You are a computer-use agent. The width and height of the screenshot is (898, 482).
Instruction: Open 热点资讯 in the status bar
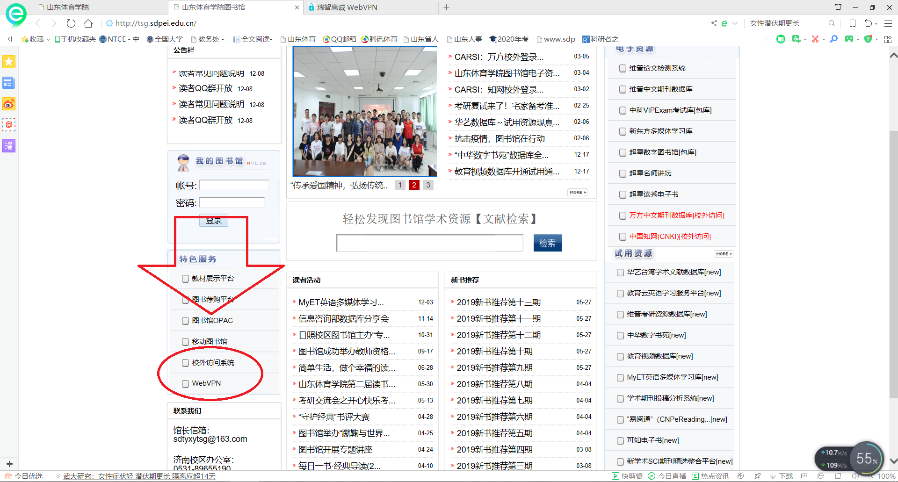click(710, 476)
